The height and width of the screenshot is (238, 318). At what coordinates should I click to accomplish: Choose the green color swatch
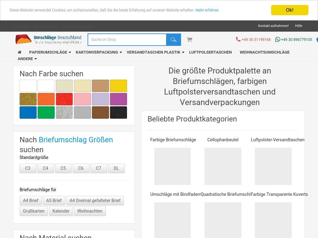pos(46,112)
